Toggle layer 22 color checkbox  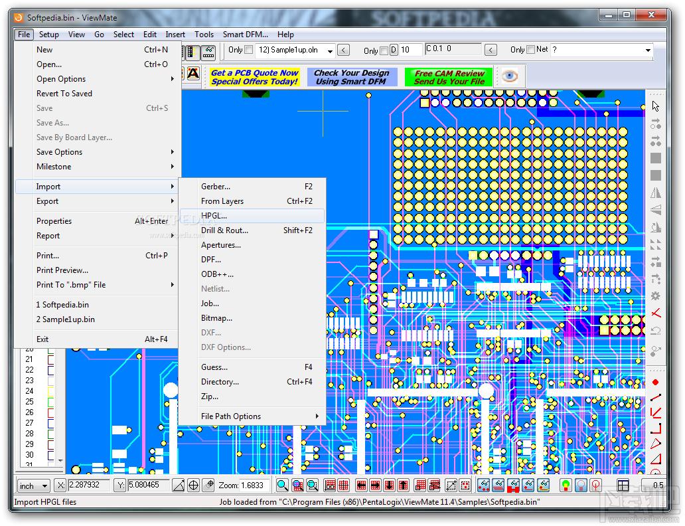click(50, 370)
